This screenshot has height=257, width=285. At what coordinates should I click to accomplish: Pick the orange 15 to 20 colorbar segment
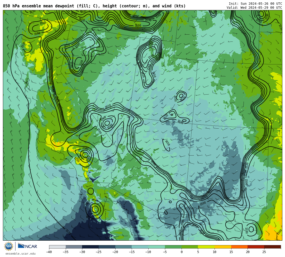(239, 247)
